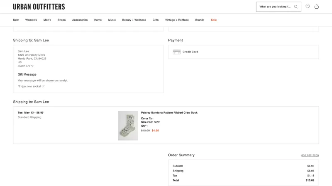Open the Women's menu
Viewport: 332px width, 186px height.
click(31, 20)
